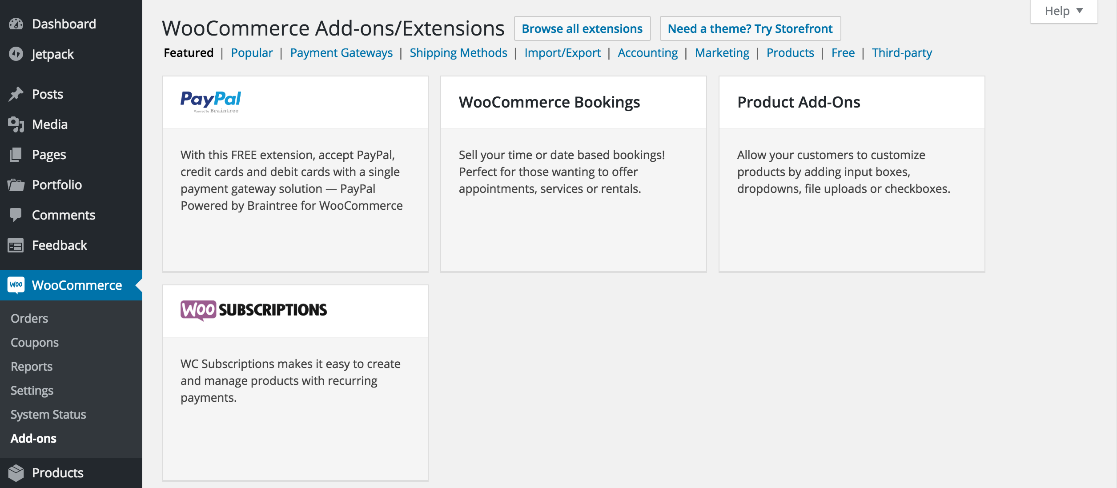Viewport: 1117px width, 488px height.
Task: Open the Payment Gateways category
Action: click(x=341, y=53)
